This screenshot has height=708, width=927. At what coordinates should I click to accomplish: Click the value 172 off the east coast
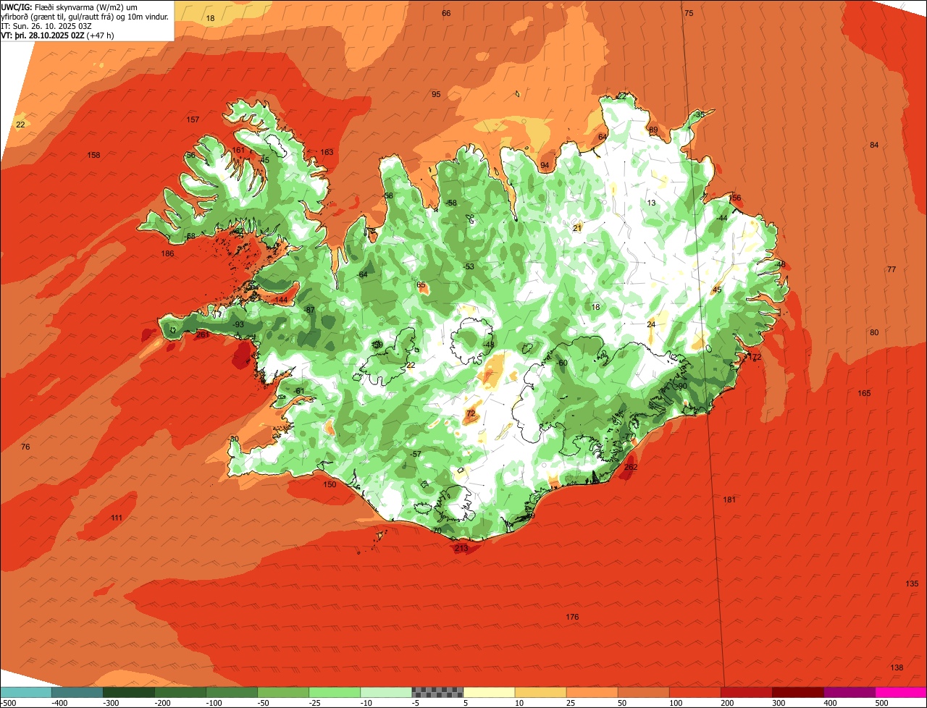(x=755, y=357)
